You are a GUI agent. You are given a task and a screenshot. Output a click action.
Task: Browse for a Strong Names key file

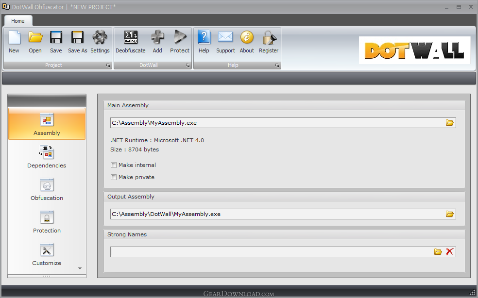coord(438,252)
